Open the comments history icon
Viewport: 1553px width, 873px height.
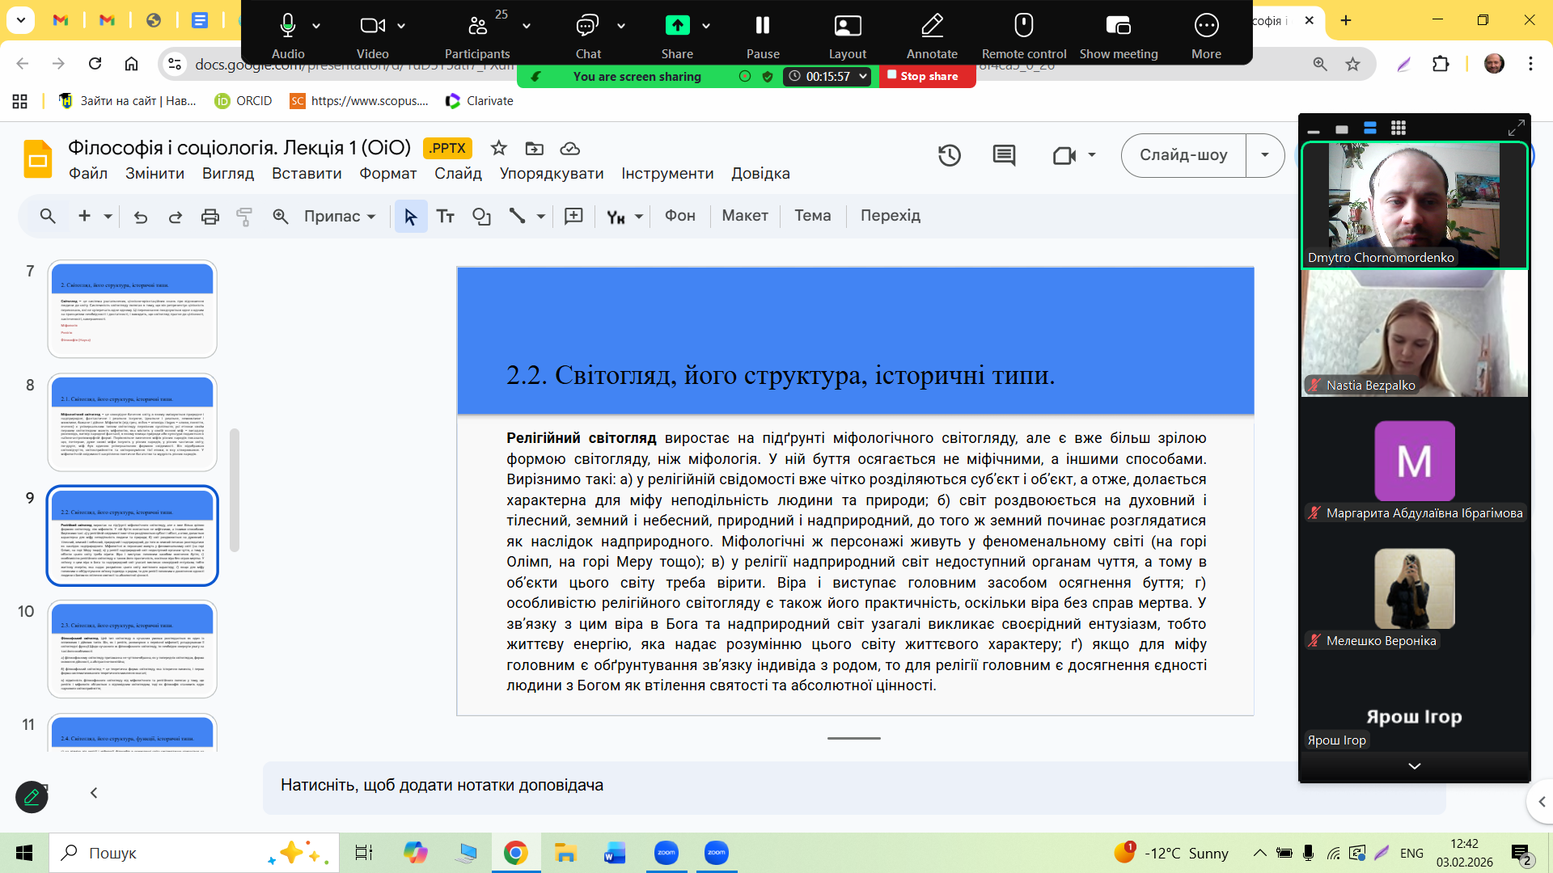click(1004, 155)
